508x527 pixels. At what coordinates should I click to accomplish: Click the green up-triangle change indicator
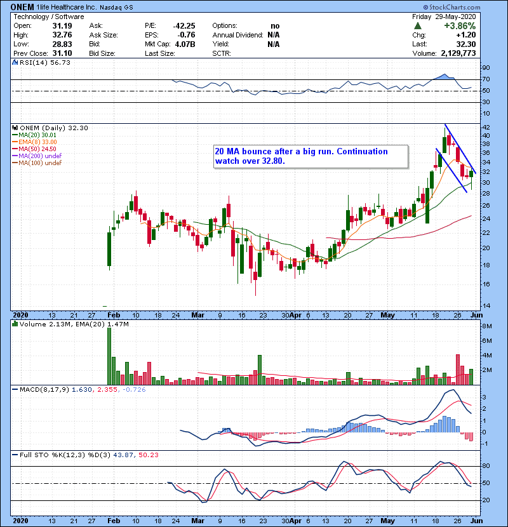[x=418, y=26]
